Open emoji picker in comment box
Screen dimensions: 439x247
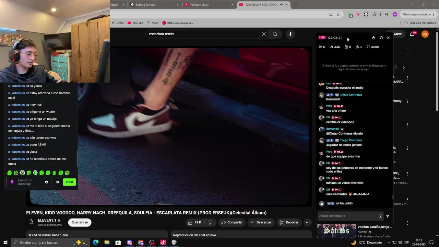(380, 216)
